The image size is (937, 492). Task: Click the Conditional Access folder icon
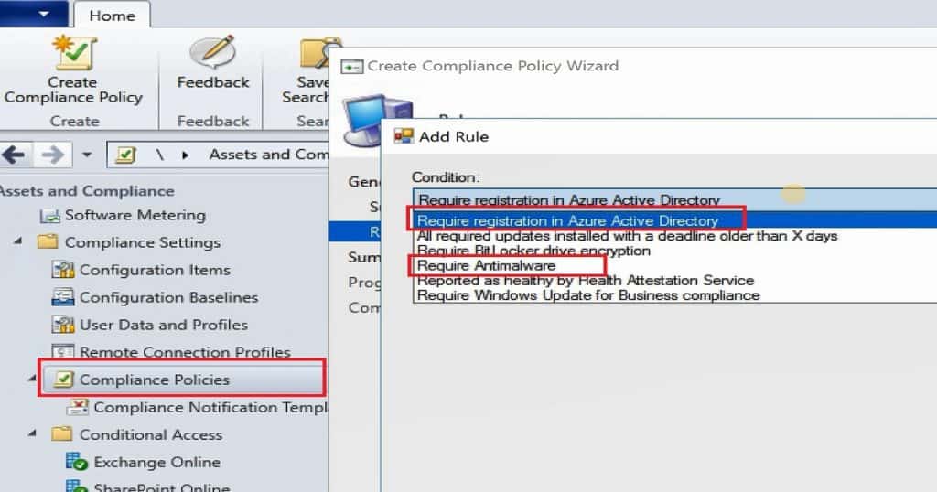pyautogui.click(x=61, y=434)
